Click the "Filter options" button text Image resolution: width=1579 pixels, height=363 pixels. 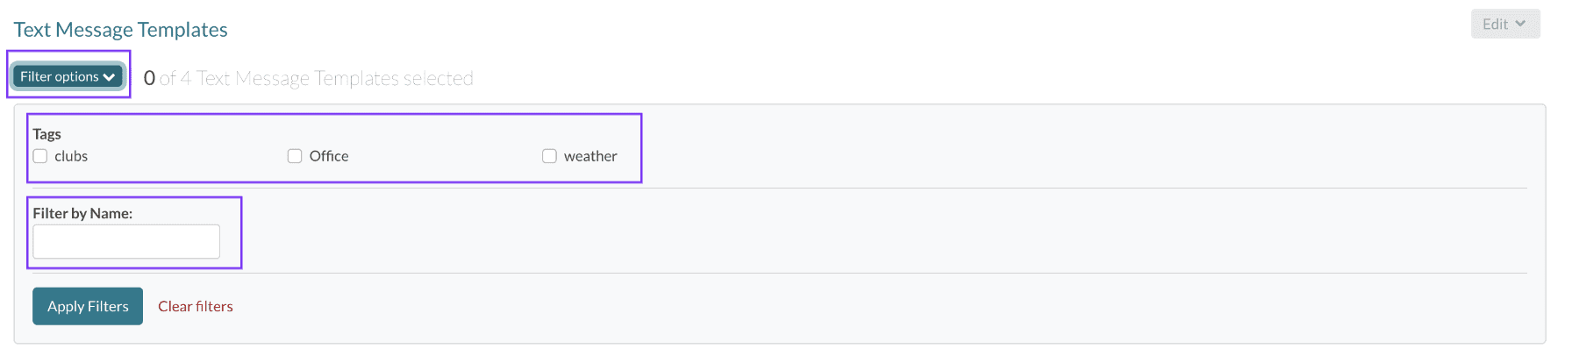coord(60,76)
